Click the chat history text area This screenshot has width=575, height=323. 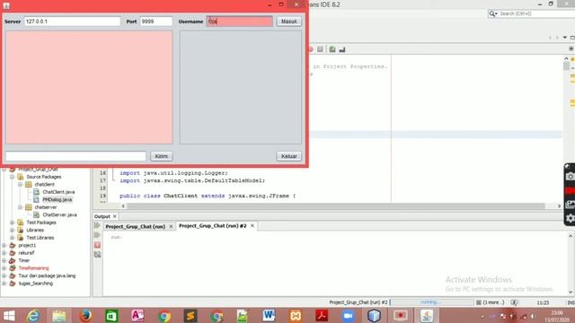[x=89, y=87]
